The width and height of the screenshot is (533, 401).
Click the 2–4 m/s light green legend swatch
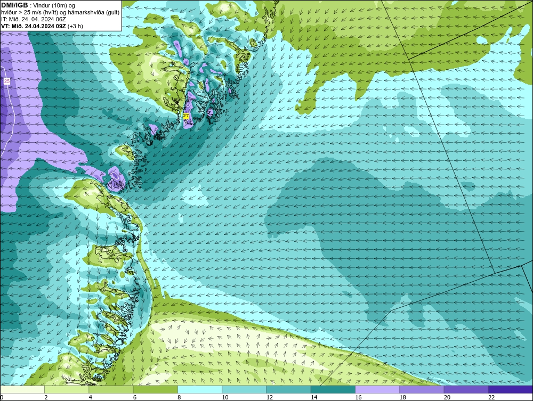point(67,389)
